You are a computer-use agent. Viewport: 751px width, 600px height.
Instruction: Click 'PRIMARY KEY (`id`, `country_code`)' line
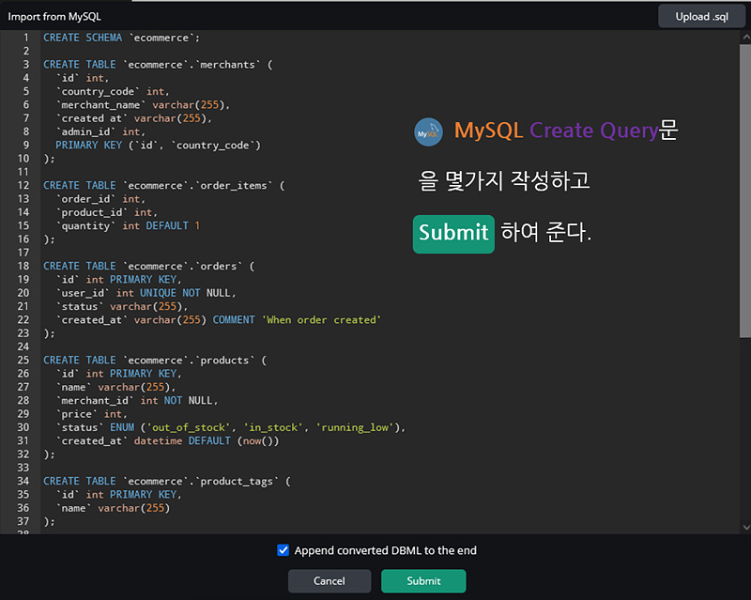158,145
